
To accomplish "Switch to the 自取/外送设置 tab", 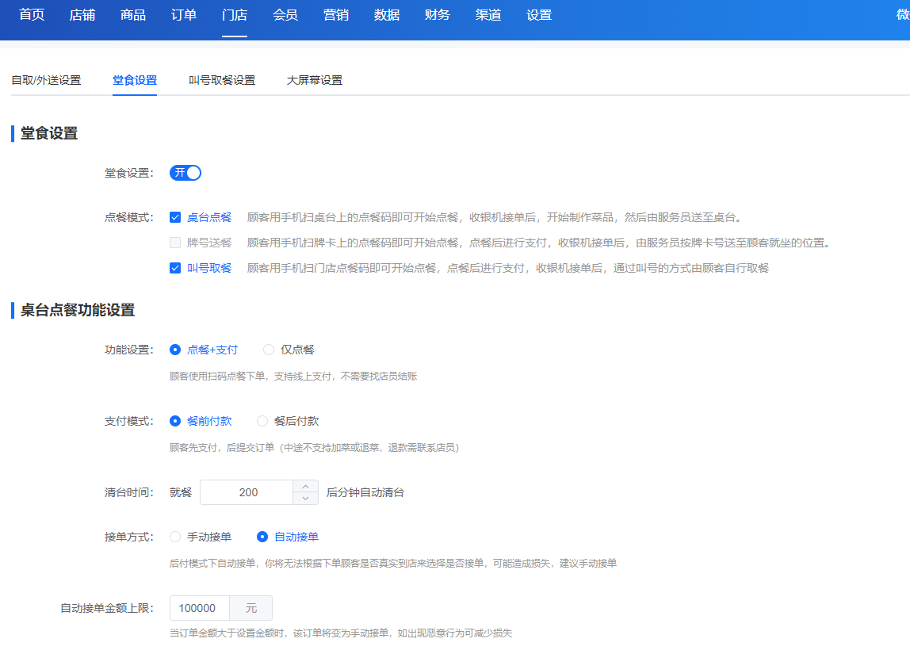I will [47, 80].
